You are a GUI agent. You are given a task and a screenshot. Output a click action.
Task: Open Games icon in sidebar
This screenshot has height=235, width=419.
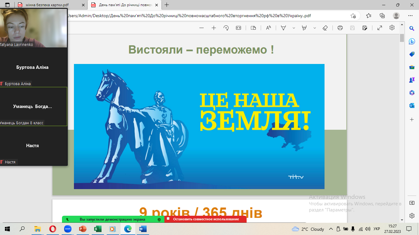click(412, 80)
